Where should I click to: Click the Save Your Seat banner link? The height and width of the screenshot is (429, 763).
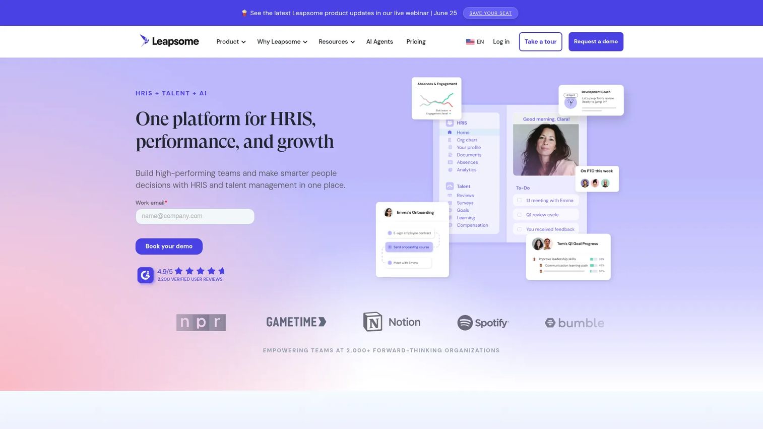[x=490, y=13]
